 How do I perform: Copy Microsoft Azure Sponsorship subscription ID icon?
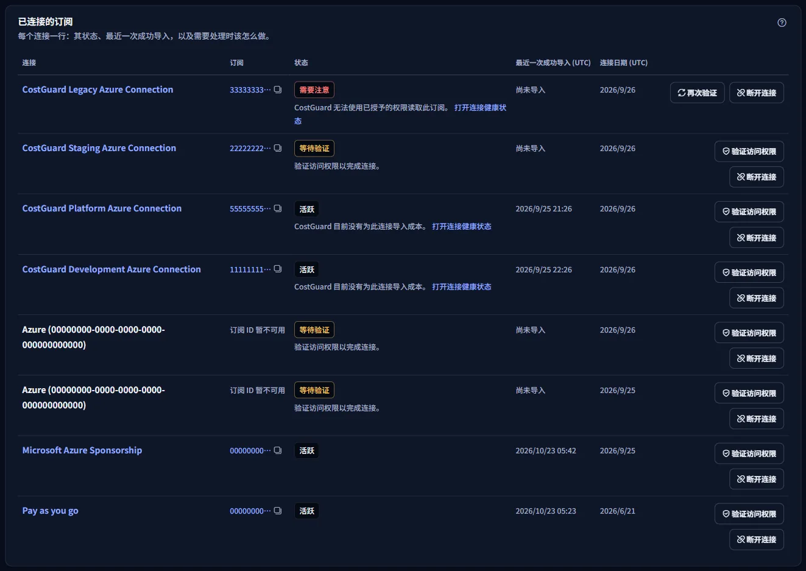(278, 450)
